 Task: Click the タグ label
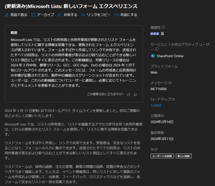pos(154,149)
